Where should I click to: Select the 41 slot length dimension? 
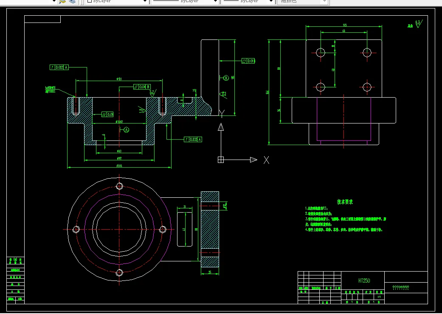(x=184, y=230)
